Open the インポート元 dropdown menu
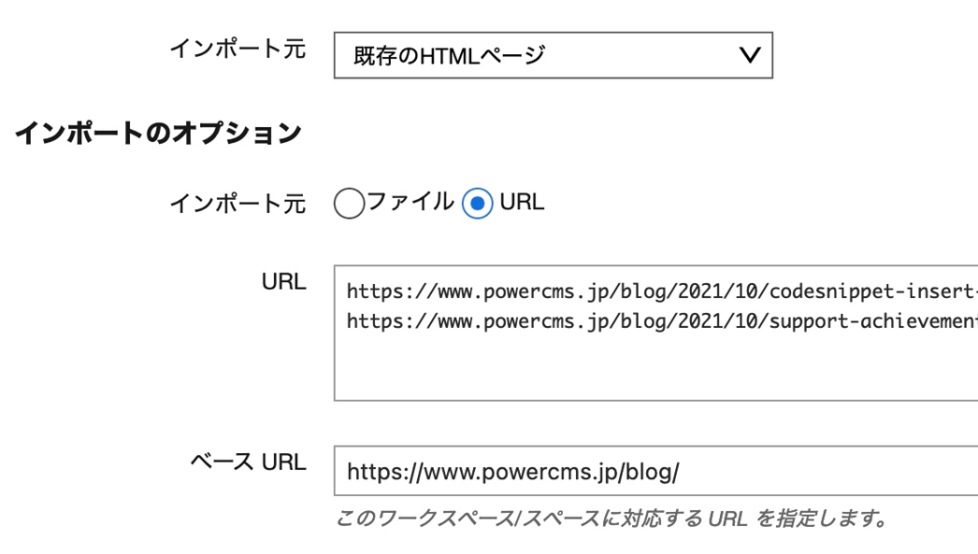The image size is (978, 554). pyautogui.click(x=552, y=55)
